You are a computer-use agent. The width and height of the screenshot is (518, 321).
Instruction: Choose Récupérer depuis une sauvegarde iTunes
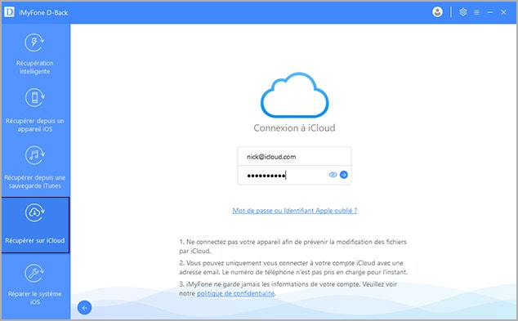pos(34,167)
